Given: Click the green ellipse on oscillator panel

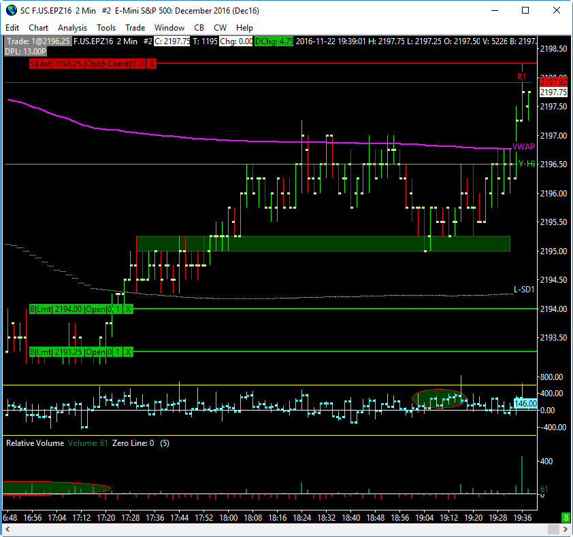Looking at the screenshot, I should tap(439, 398).
